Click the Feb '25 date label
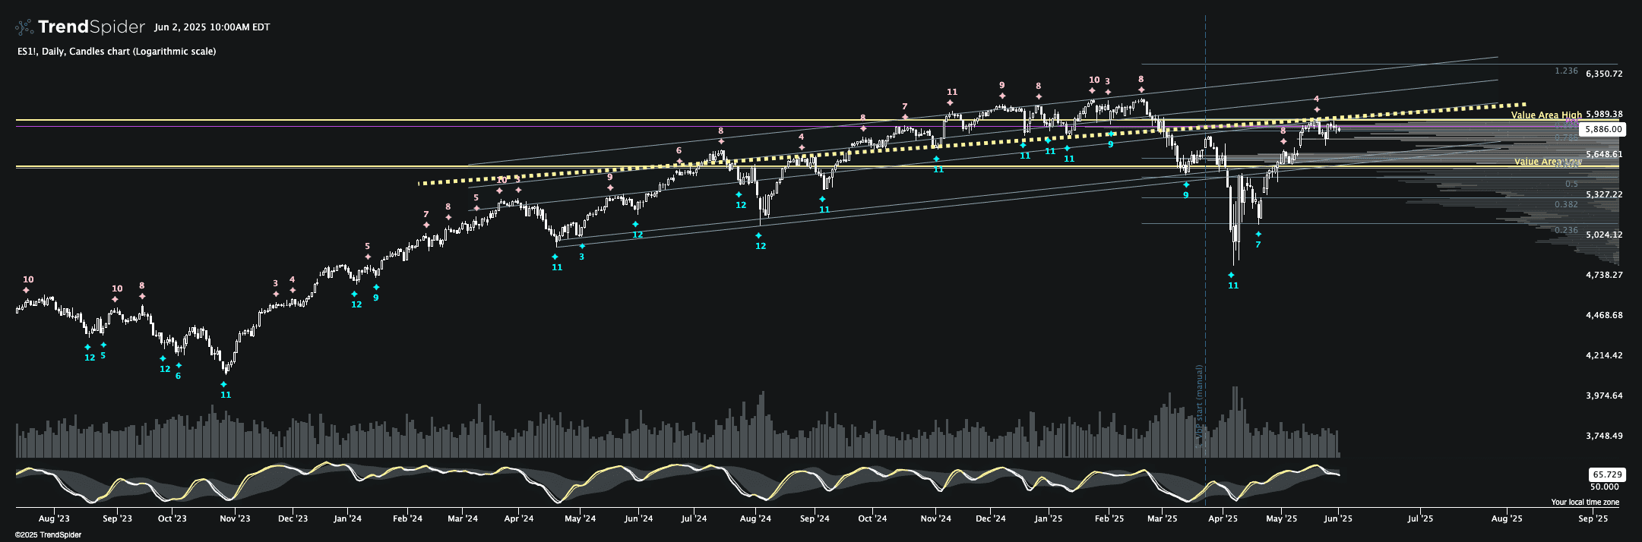1642x542 pixels. [1109, 518]
